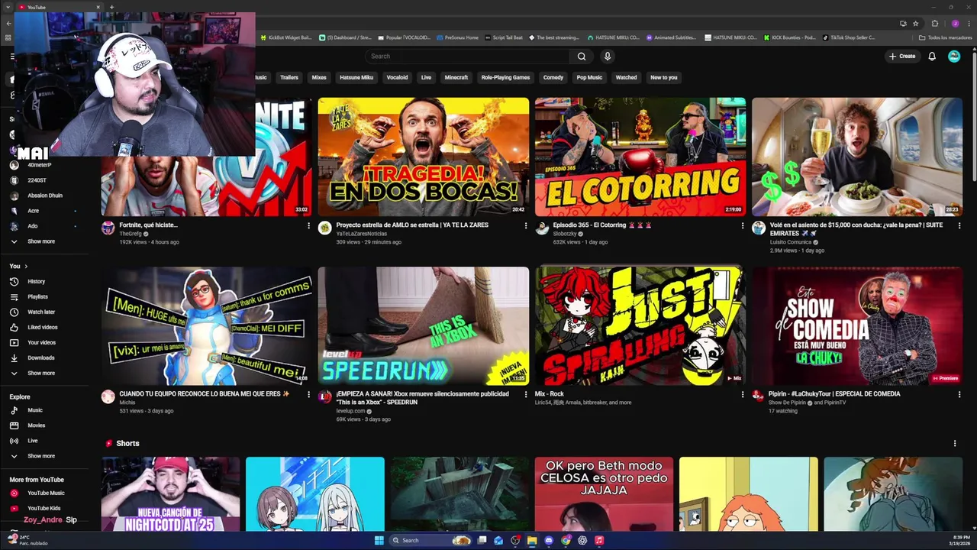Open options for Proyecto estrella de AMLO video
The height and width of the screenshot is (550, 977).
525,225
